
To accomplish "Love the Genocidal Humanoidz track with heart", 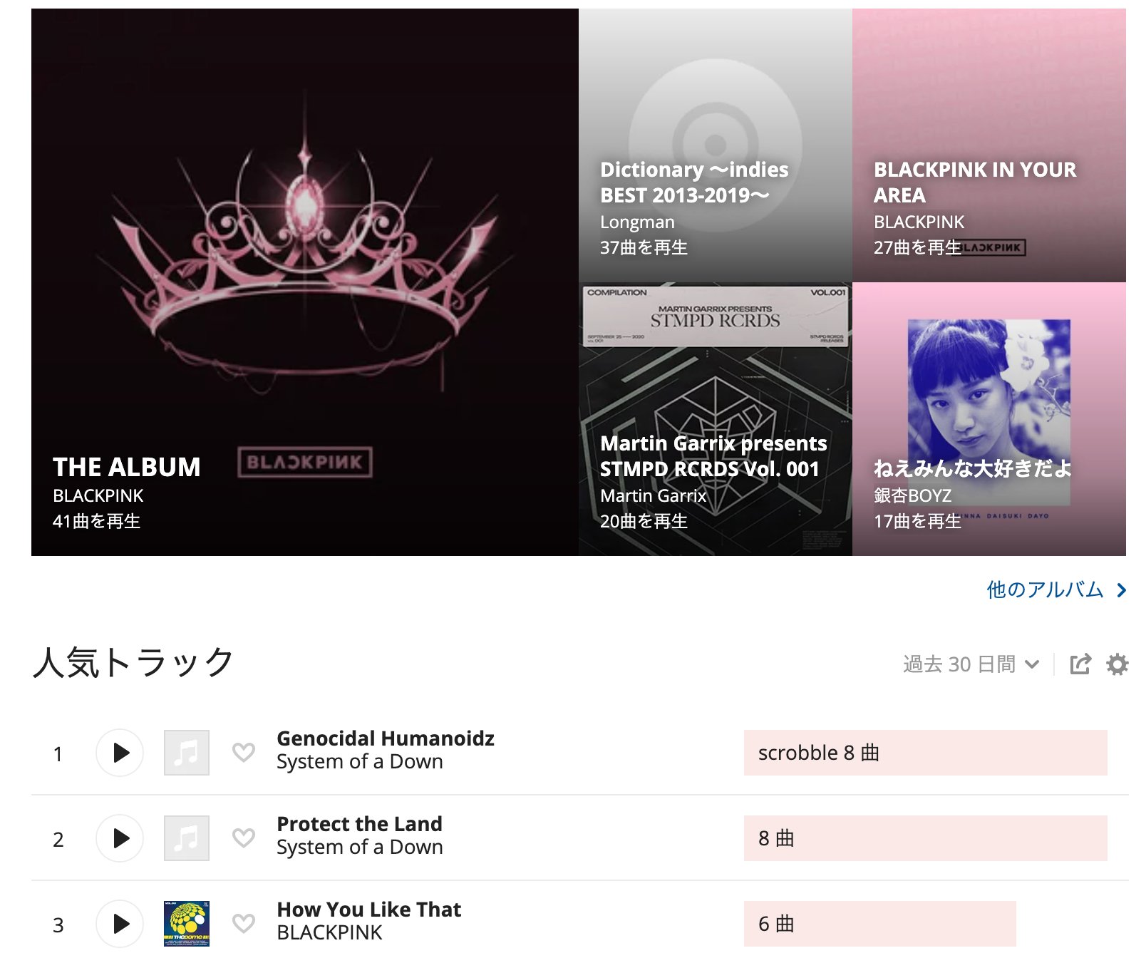I will point(244,752).
